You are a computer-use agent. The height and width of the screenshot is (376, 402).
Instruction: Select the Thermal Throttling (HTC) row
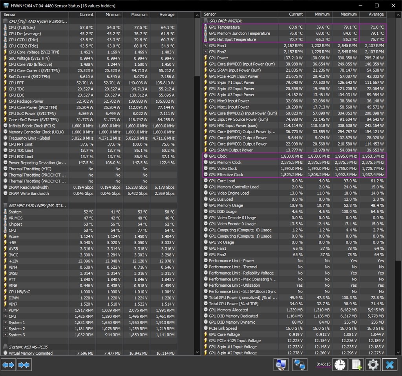click(89, 169)
